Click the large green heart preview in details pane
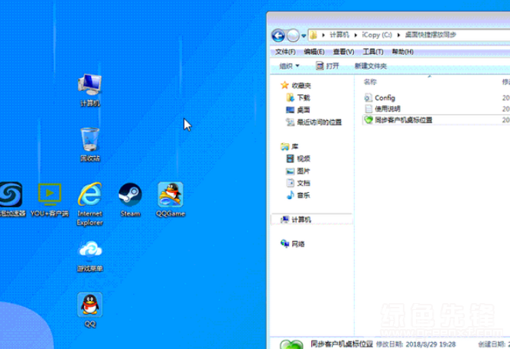510x349 pixels. [291, 344]
